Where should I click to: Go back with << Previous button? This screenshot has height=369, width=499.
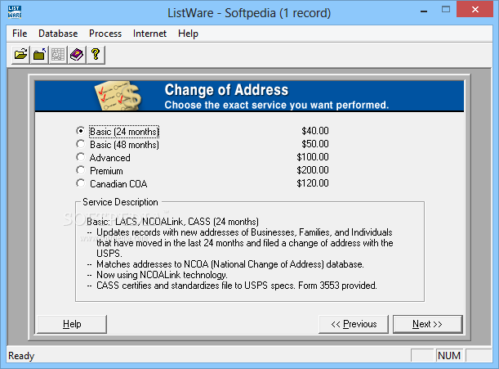pos(354,324)
